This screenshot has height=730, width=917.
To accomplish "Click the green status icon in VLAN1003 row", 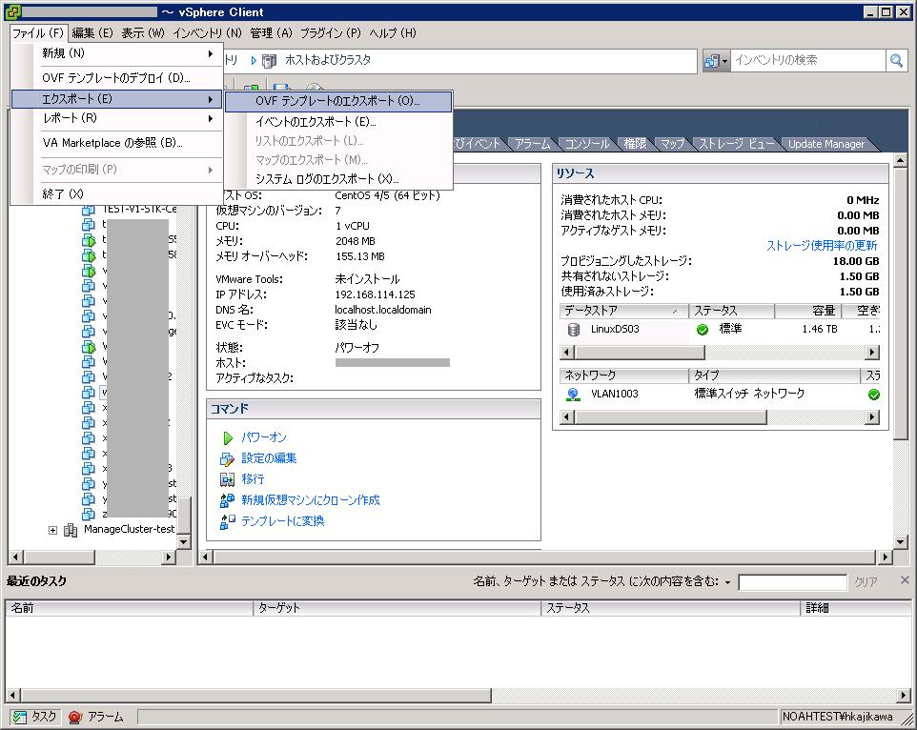I will click(x=874, y=395).
